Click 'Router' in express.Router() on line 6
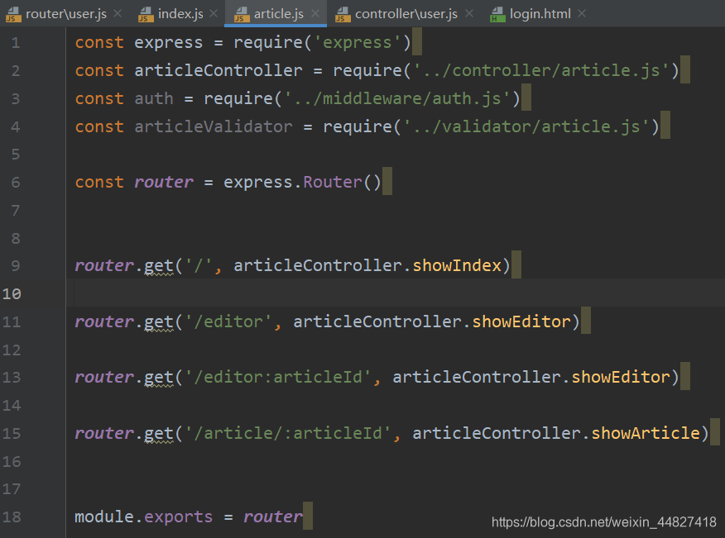Screen dimensions: 725x538 click(x=333, y=182)
